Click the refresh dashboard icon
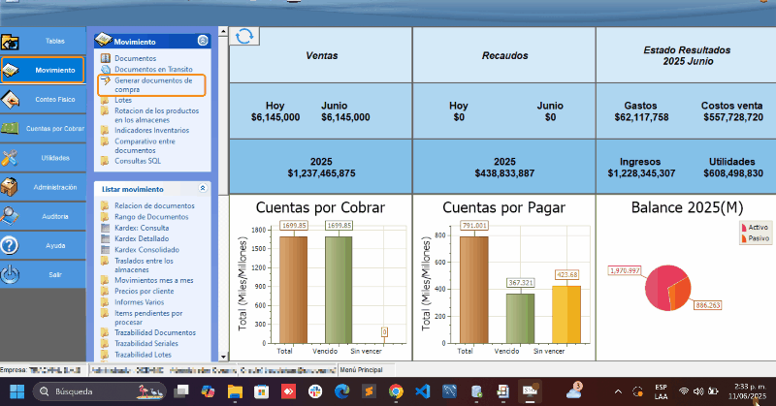The width and height of the screenshot is (776, 406). tap(243, 36)
